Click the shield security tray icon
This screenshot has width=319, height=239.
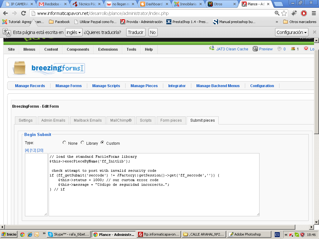coord(302,235)
